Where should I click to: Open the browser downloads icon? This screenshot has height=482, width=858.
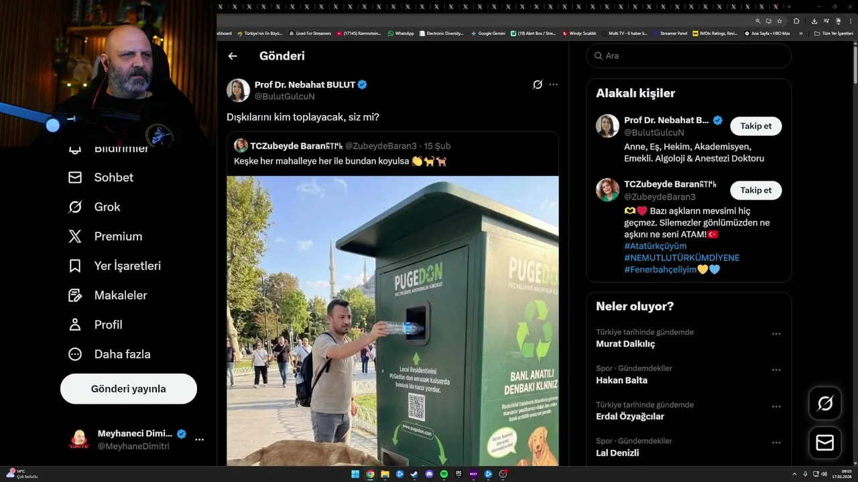[x=814, y=21]
